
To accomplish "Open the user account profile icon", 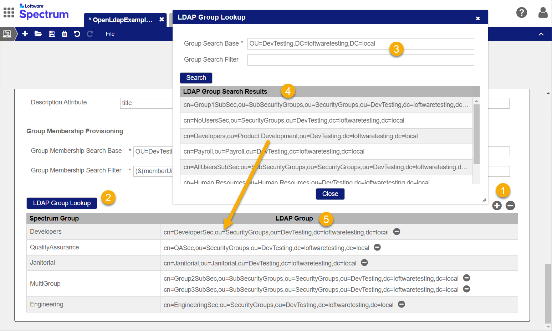I will pyautogui.click(x=543, y=12).
